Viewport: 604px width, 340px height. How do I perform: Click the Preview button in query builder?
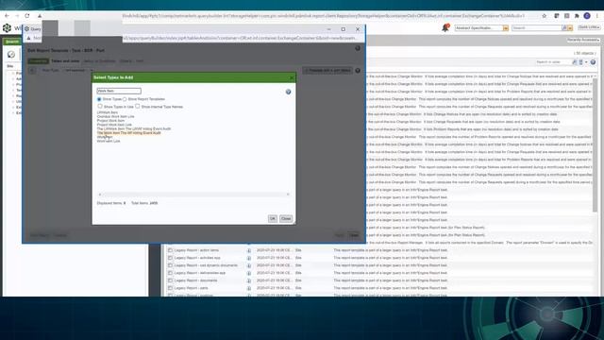327,71
